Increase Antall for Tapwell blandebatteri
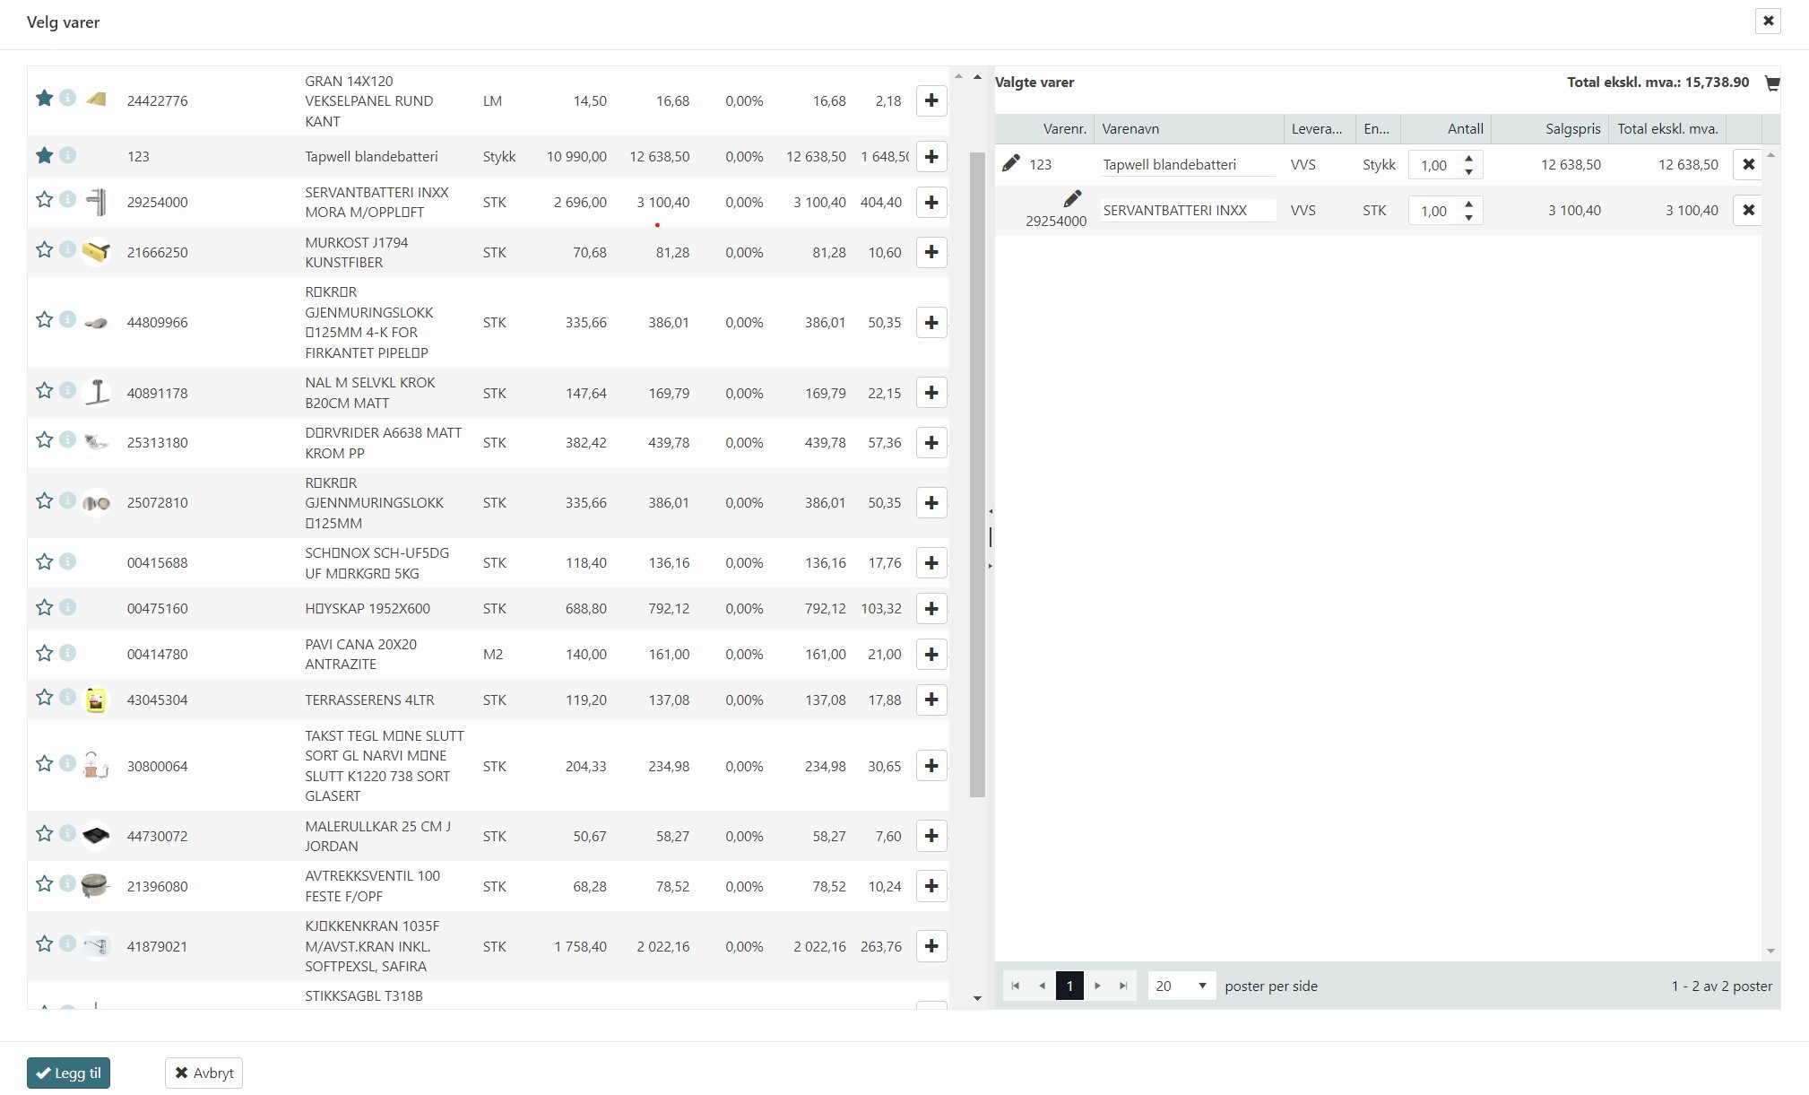The height and width of the screenshot is (1095, 1809). click(1468, 159)
